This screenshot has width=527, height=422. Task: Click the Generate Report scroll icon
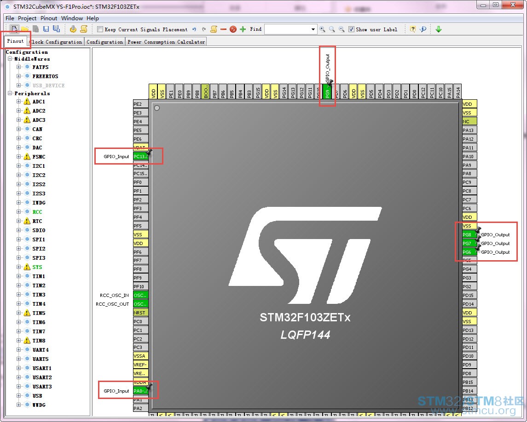click(x=84, y=29)
